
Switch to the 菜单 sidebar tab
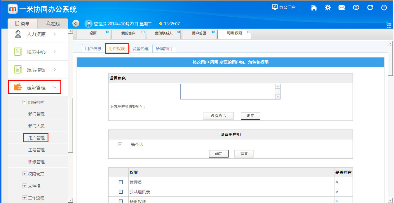(22, 24)
